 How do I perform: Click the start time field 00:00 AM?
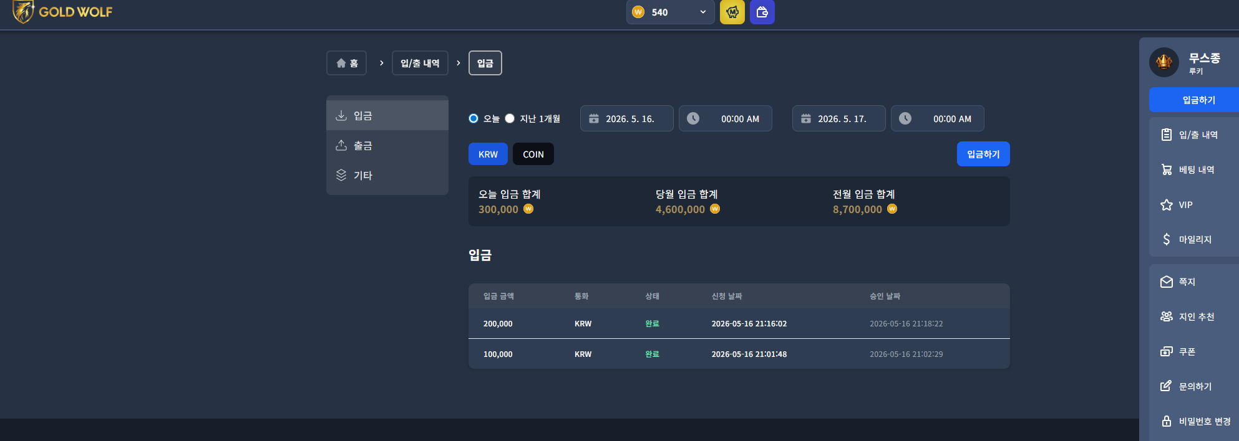[x=726, y=118]
